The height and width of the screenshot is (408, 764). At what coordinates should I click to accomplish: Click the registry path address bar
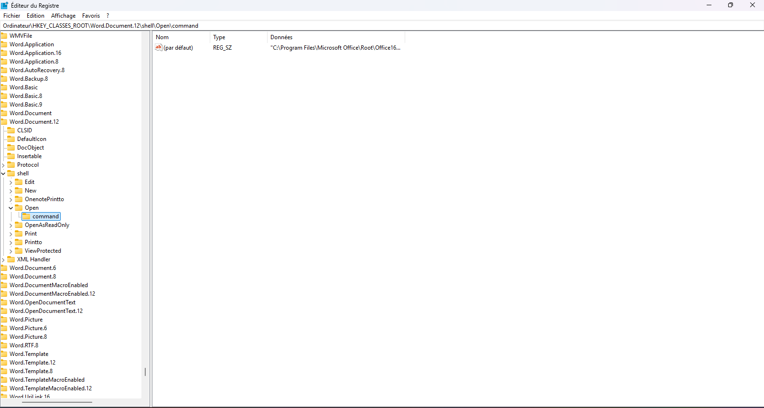pyautogui.click(x=382, y=26)
